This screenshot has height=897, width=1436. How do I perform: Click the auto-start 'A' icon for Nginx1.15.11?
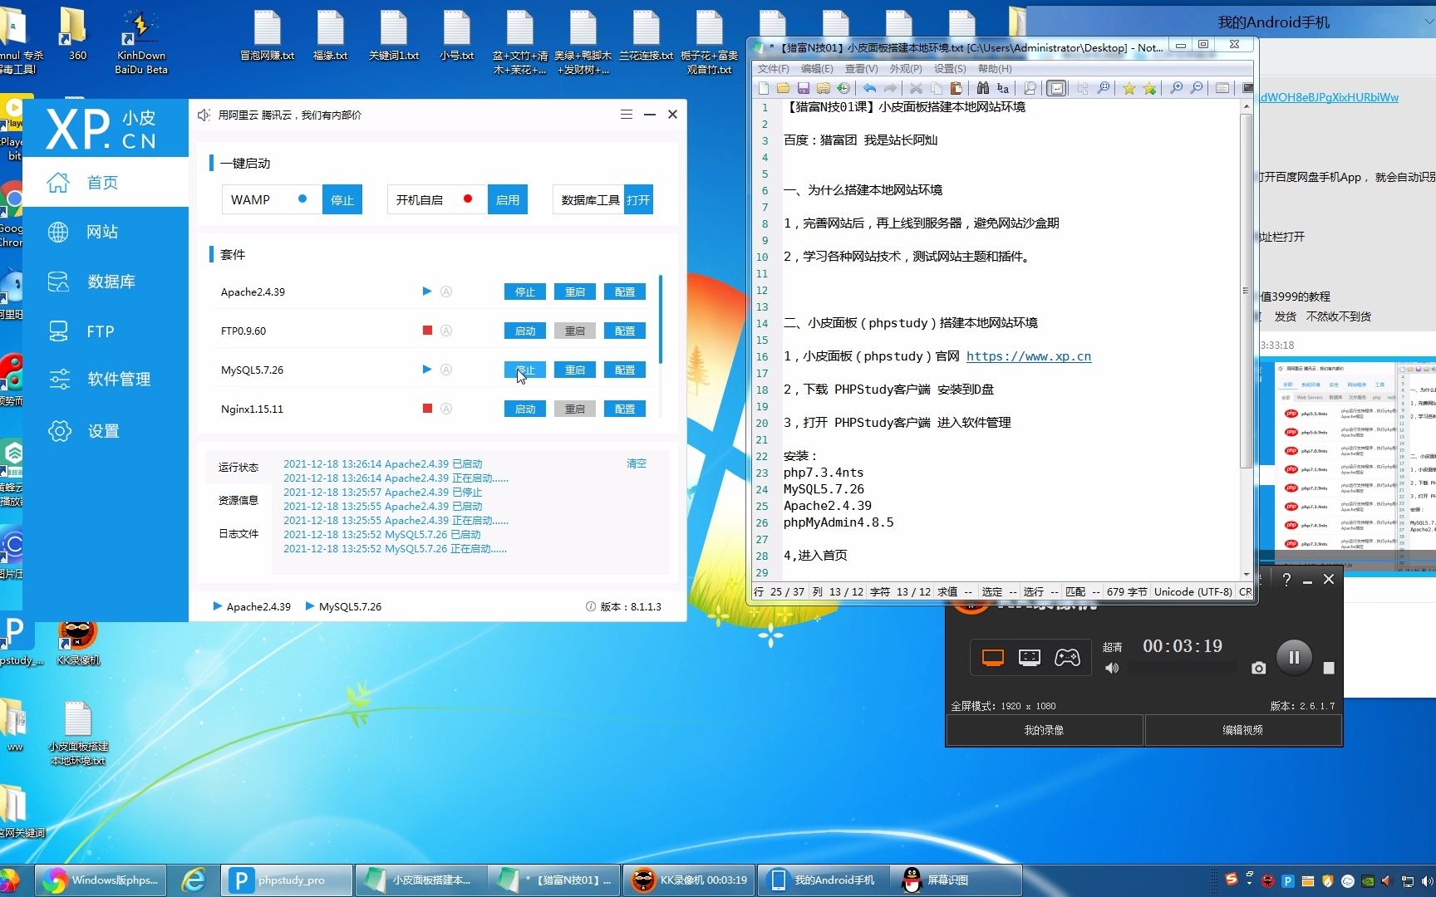click(446, 409)
